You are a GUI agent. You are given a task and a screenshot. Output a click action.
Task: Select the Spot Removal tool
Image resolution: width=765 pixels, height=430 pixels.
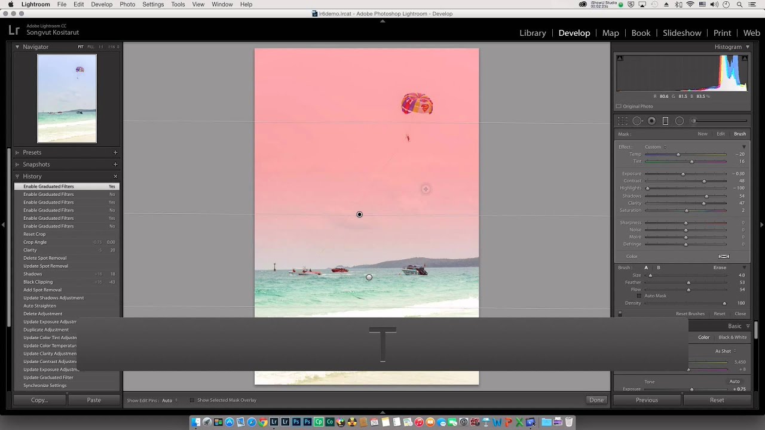pos(637,121)
